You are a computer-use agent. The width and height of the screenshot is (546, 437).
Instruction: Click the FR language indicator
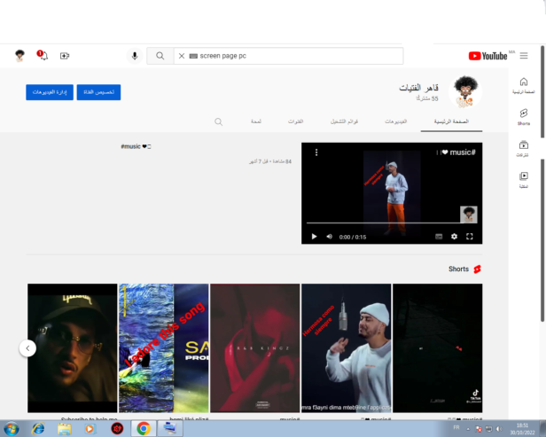tap(456, 427)
